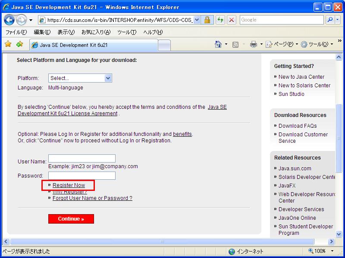This screenshot has height=258, width=345.
Task: Click the Password input field
Action: (x=82, y=175)
